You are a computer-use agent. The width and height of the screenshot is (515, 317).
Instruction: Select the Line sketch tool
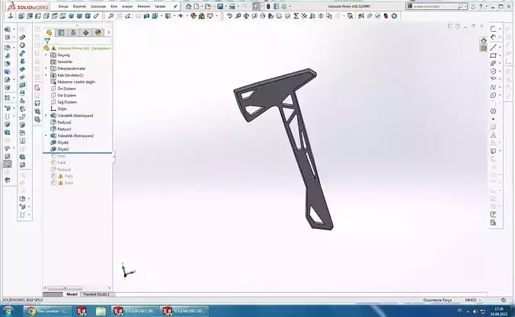click(x=493, y=48)
